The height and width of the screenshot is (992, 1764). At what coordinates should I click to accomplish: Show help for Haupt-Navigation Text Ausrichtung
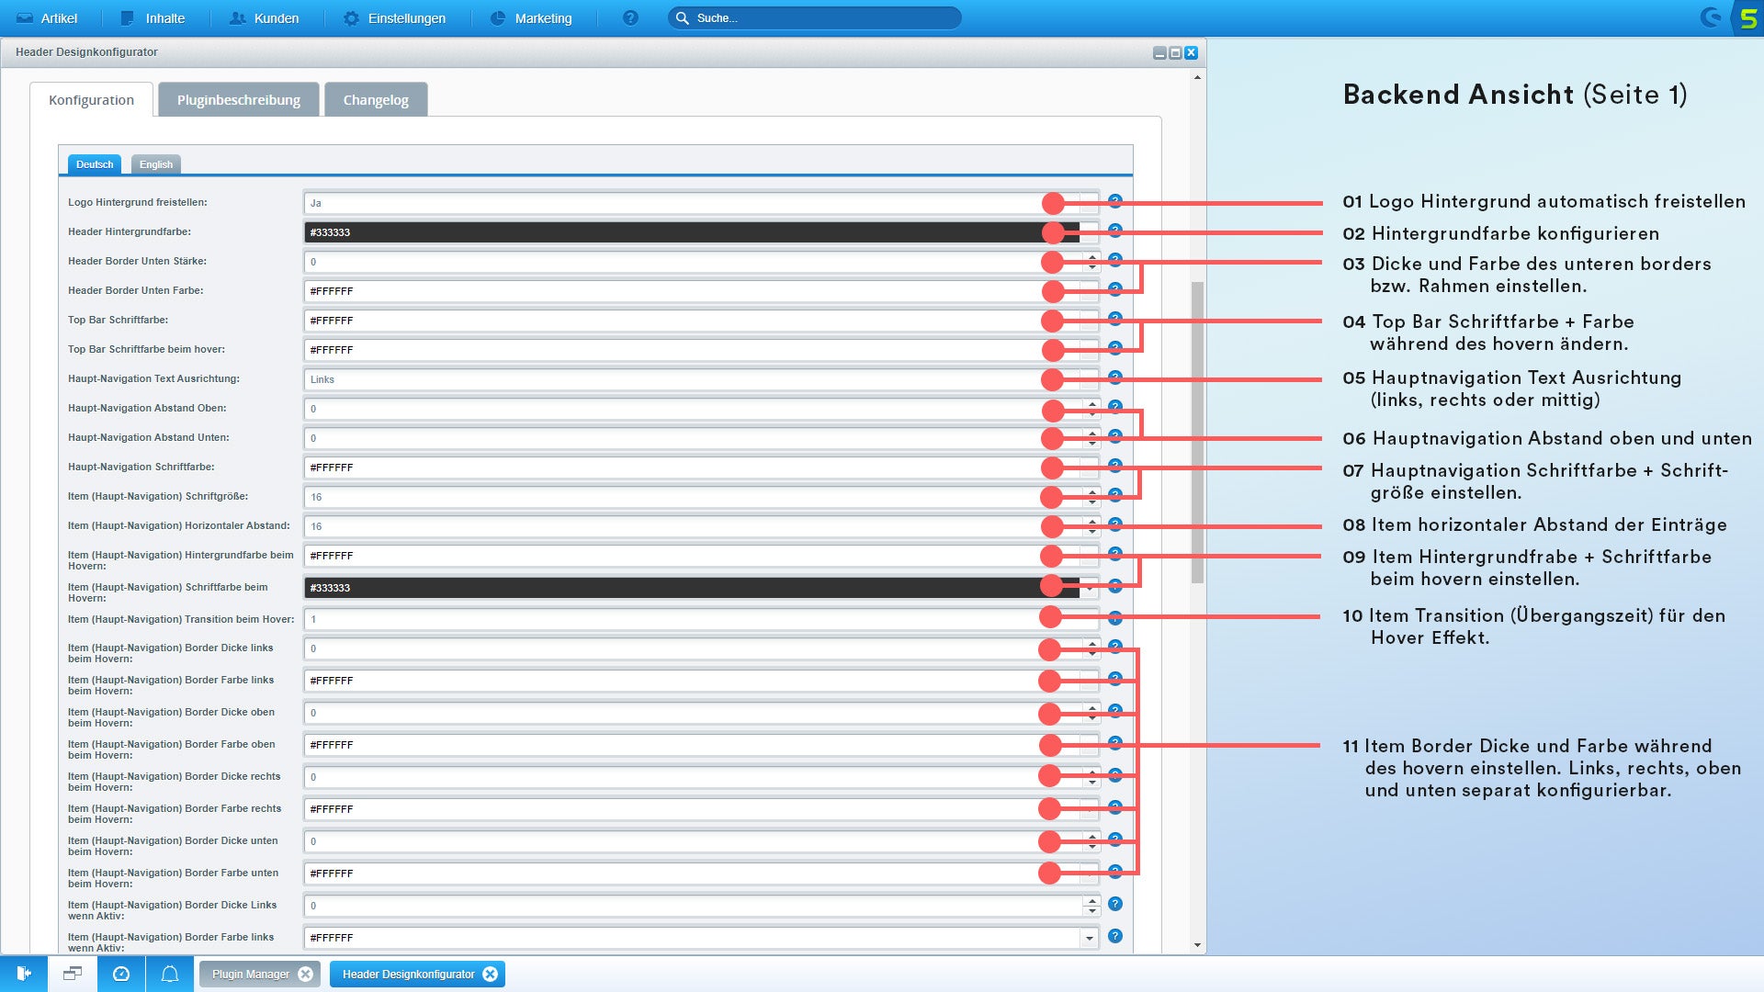click(1115, 378)
